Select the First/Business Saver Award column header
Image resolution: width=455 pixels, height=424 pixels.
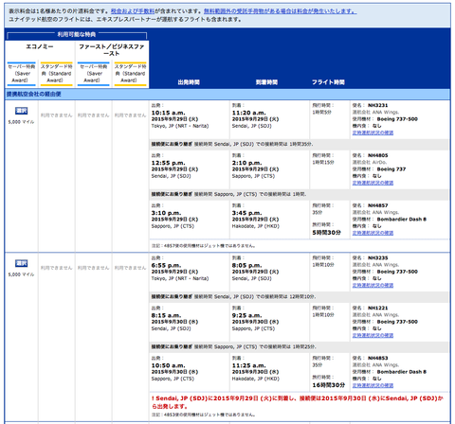[94, 74]
